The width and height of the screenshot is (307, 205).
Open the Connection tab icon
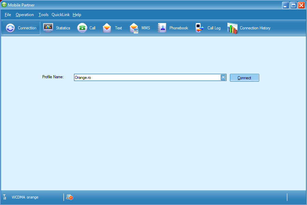click(x=10, y=28)
